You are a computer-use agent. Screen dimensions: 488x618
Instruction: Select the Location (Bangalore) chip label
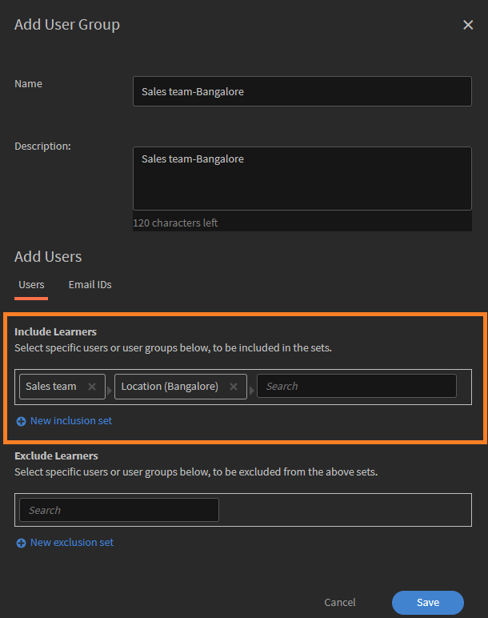[x=170, y=387]
